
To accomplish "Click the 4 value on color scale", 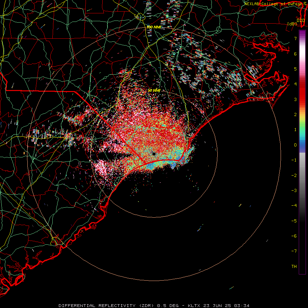I will pos(295,84).
